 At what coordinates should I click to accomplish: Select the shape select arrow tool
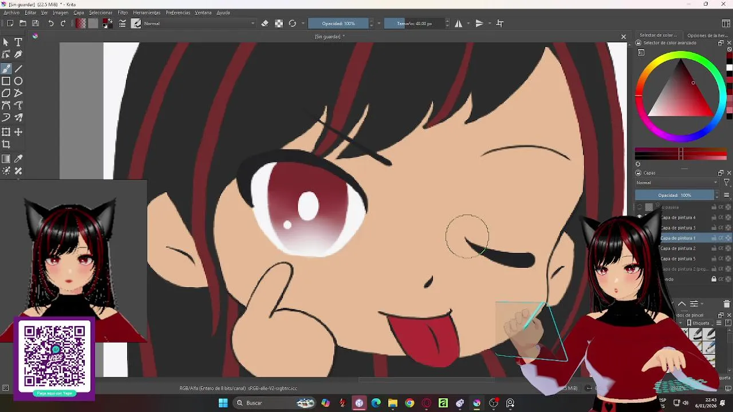coord(6,42)
